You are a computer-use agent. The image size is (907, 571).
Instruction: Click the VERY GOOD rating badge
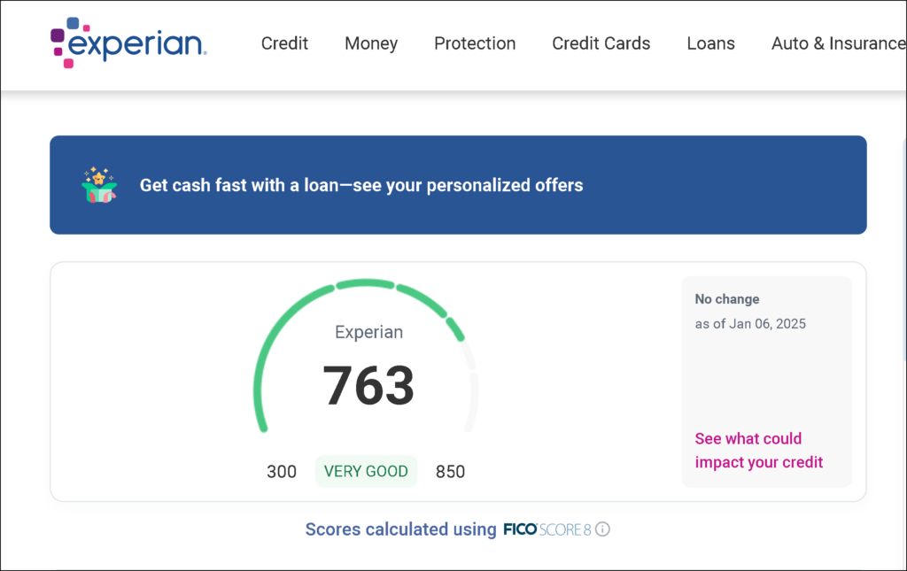(366, 471)
